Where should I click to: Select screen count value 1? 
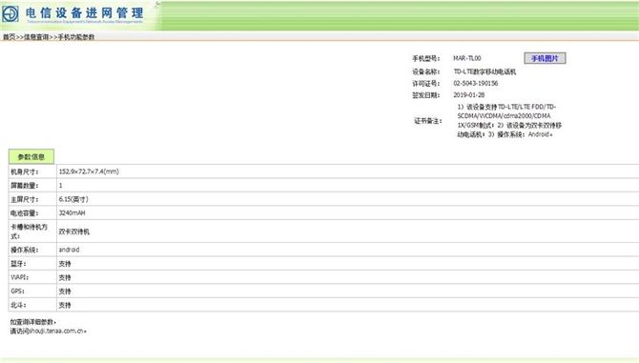point(61,185)
